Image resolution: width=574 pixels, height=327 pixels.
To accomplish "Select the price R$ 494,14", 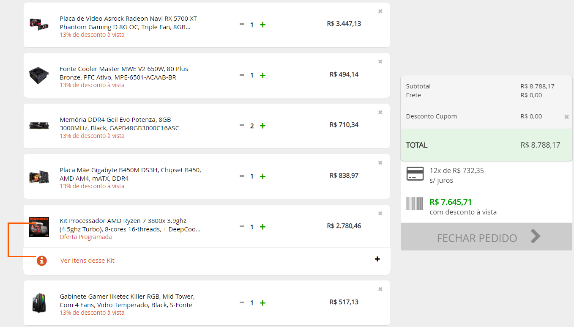I will [x=344, y=74].
